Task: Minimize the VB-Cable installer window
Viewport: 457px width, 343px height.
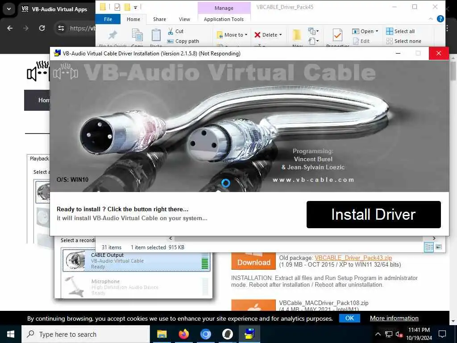Action: 398,54
